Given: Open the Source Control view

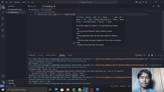Looking at the screenshot, I should tap(3, 18).
